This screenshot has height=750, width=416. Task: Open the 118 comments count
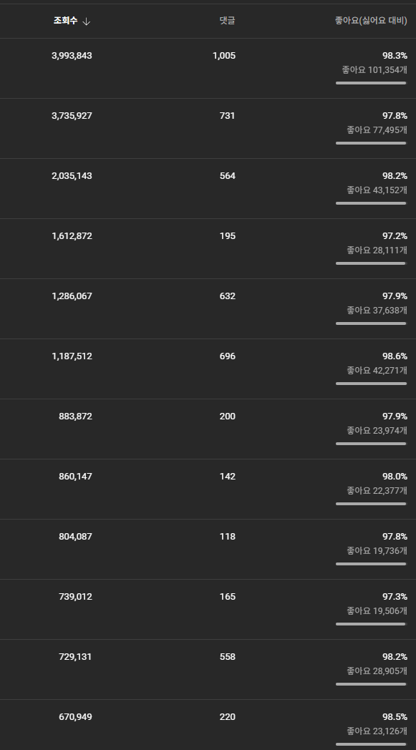[228, 537]
